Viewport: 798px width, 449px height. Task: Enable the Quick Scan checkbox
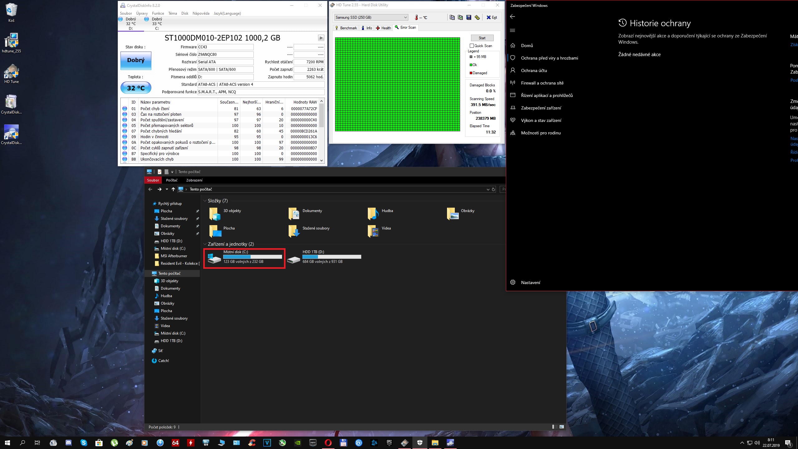(x=472, y=46)
